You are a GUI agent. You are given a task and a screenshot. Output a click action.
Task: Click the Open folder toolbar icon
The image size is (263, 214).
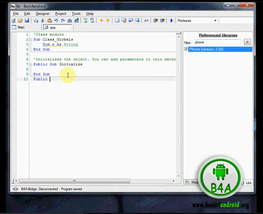coord(20,21)
